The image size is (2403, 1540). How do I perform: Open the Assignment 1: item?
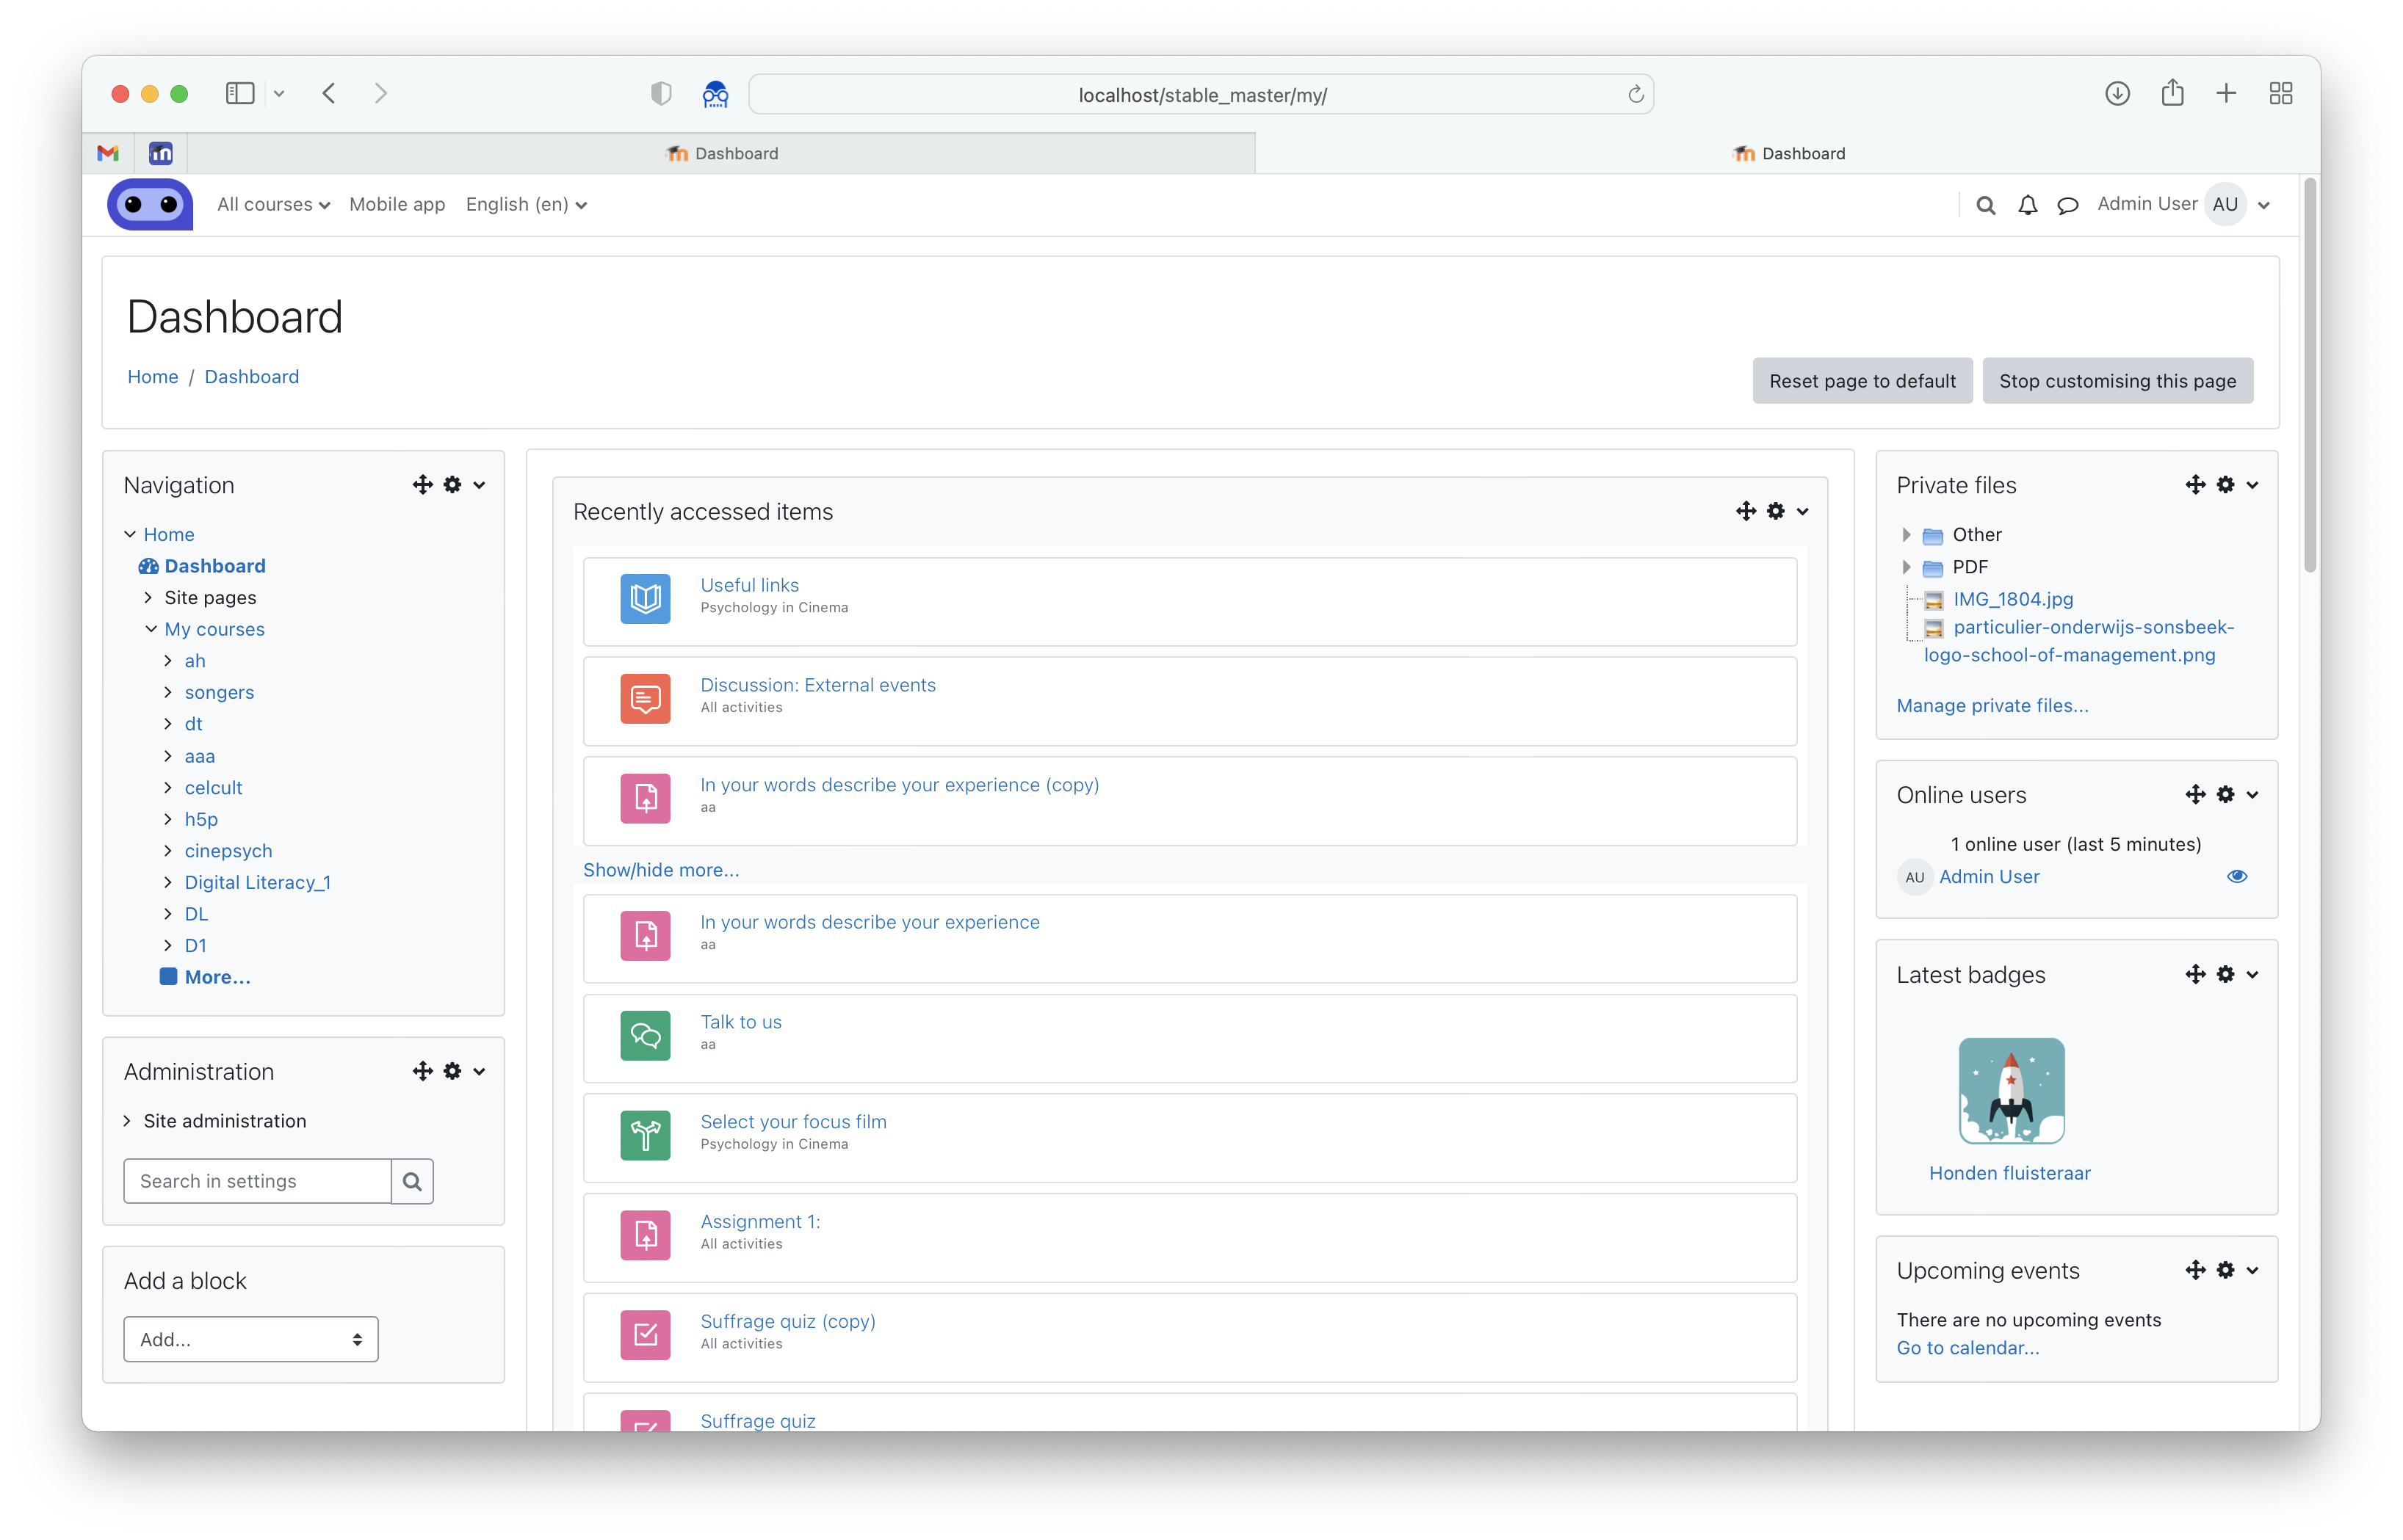(x=759, y=1221)
